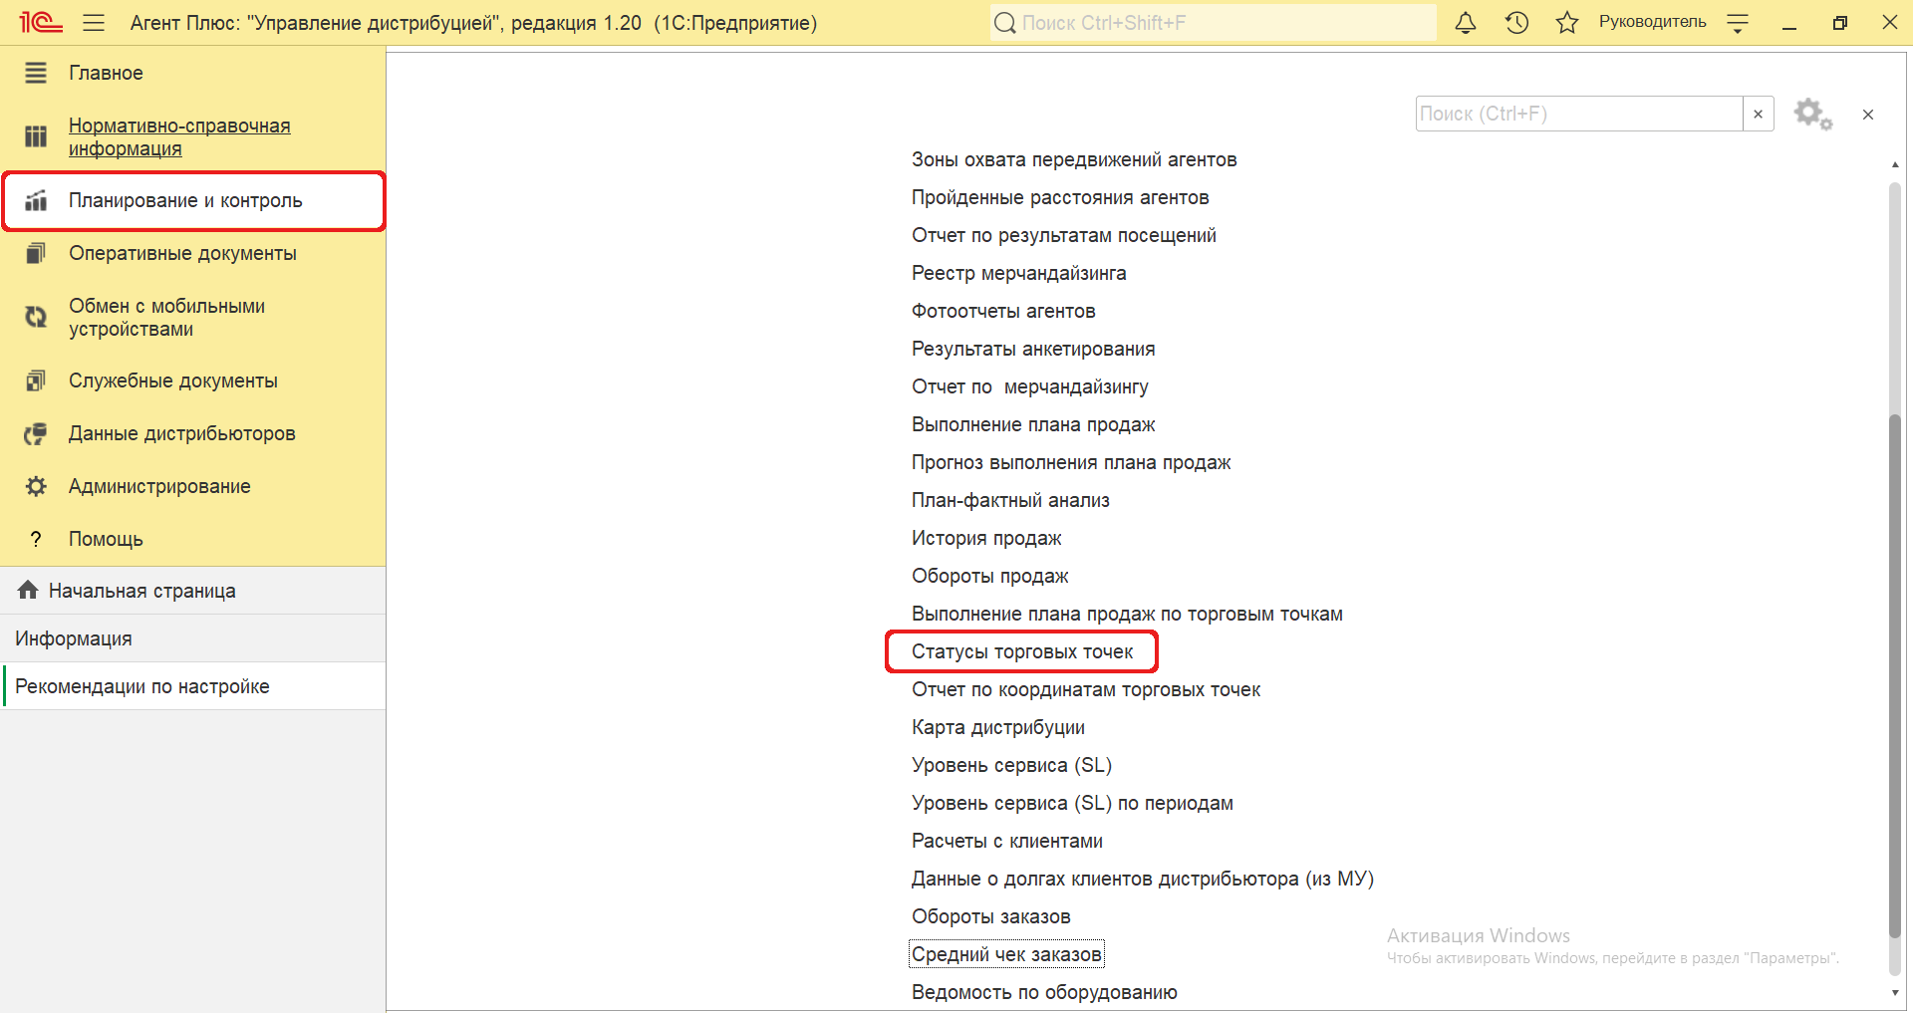Open favorites star icon
1913x1013 pixels.
click(x=1567, y=23)
